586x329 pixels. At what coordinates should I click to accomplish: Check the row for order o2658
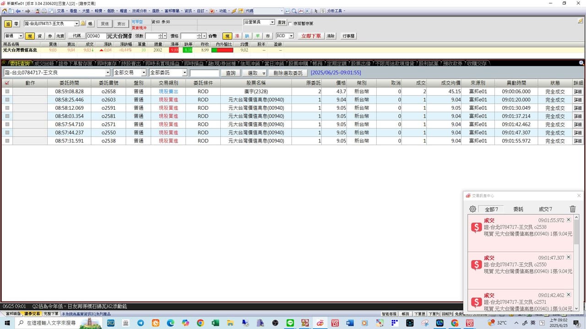click(x=7, y=91)
